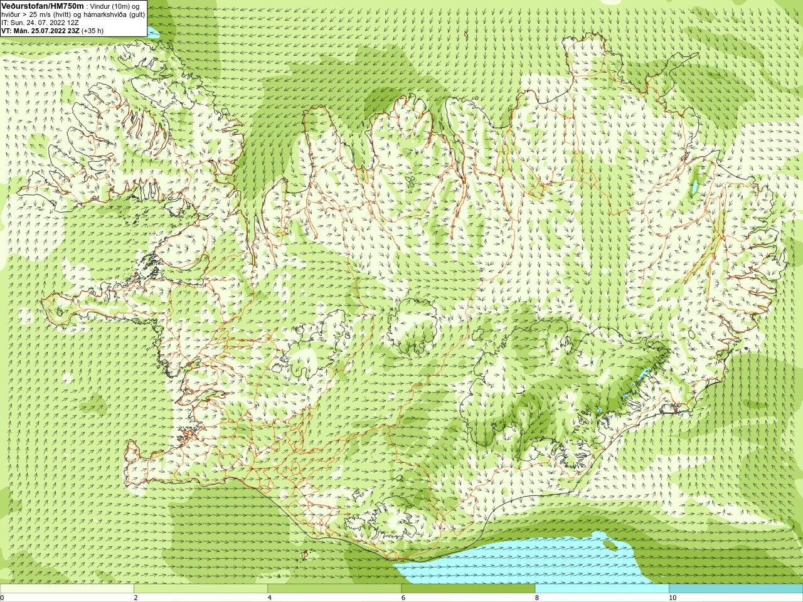This screenshot has height=602, width=803.
Task: Click the scale label '8'
Action: coord(537,598)
